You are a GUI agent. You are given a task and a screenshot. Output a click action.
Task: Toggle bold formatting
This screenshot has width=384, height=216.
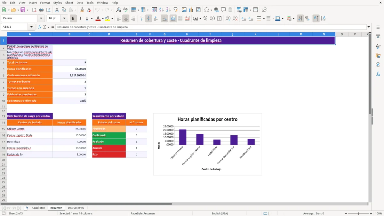click(x=73, y=19)
